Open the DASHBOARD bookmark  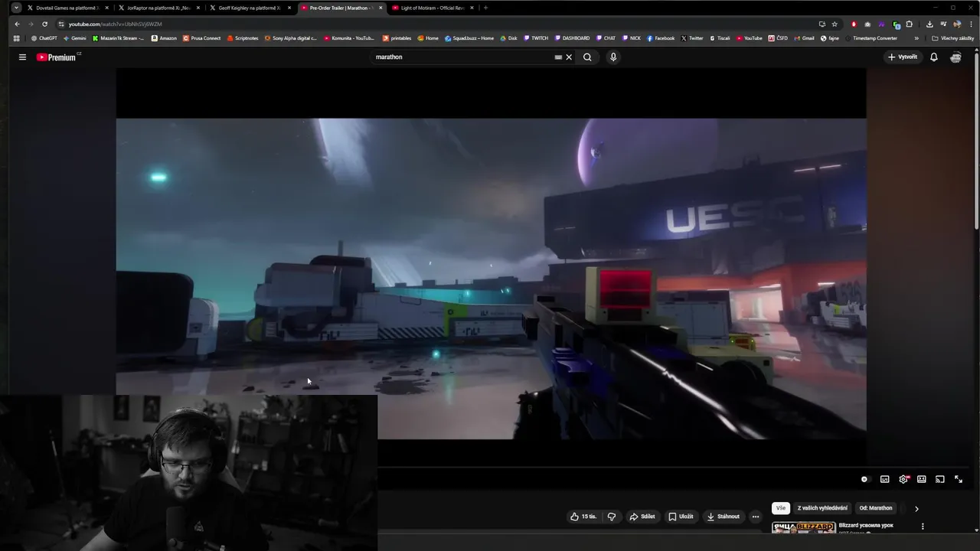(x=573, y=38)
